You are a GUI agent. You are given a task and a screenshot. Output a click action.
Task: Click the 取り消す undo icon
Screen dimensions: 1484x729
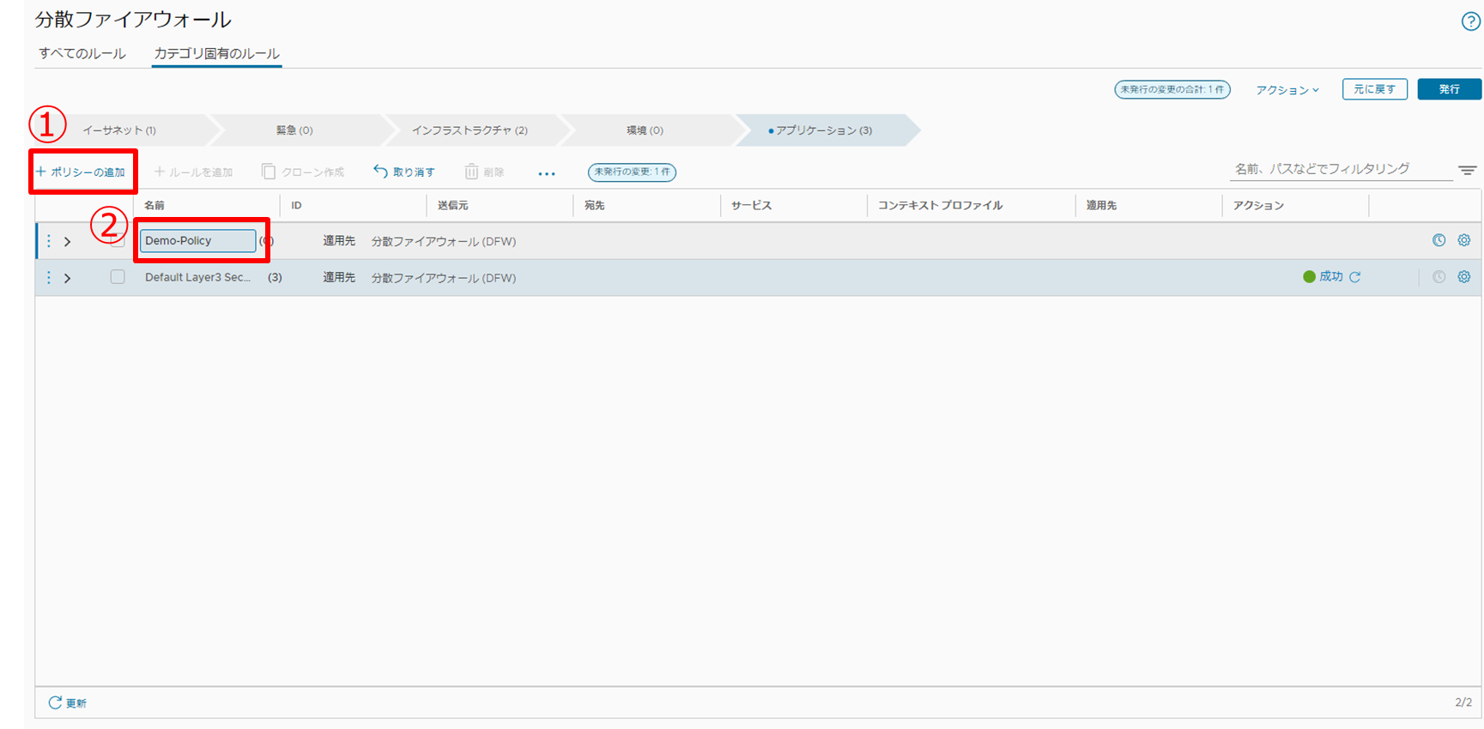click(x=380, y=172)
